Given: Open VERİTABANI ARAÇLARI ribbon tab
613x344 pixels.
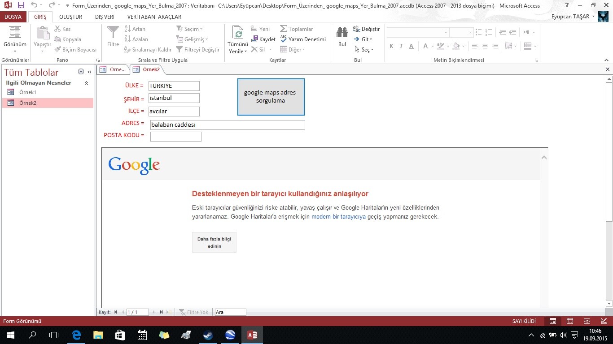Looking at the screenshot, I should tap(155, 17).
